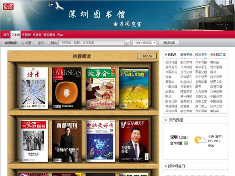The image size is (235, 176).
Task: Expand the 天气预报 section arrow
Action: point(166,120)
